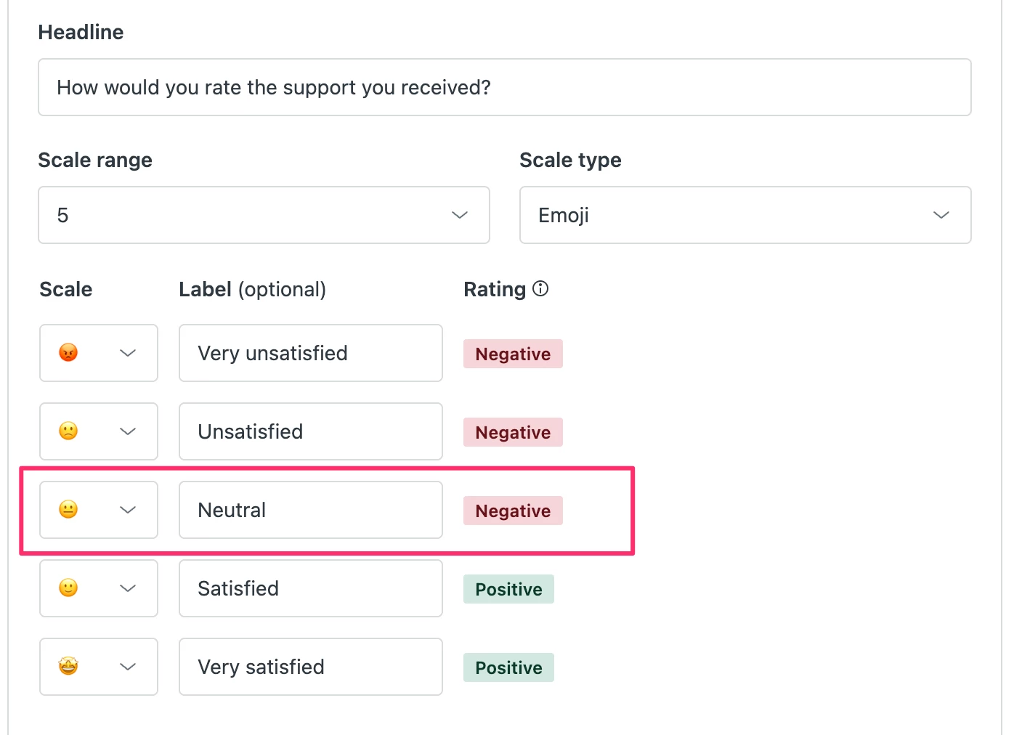Click the slightly smiling face emoji
The image size is (1014, 735).
pyautogui.click(x=68, y=588)
